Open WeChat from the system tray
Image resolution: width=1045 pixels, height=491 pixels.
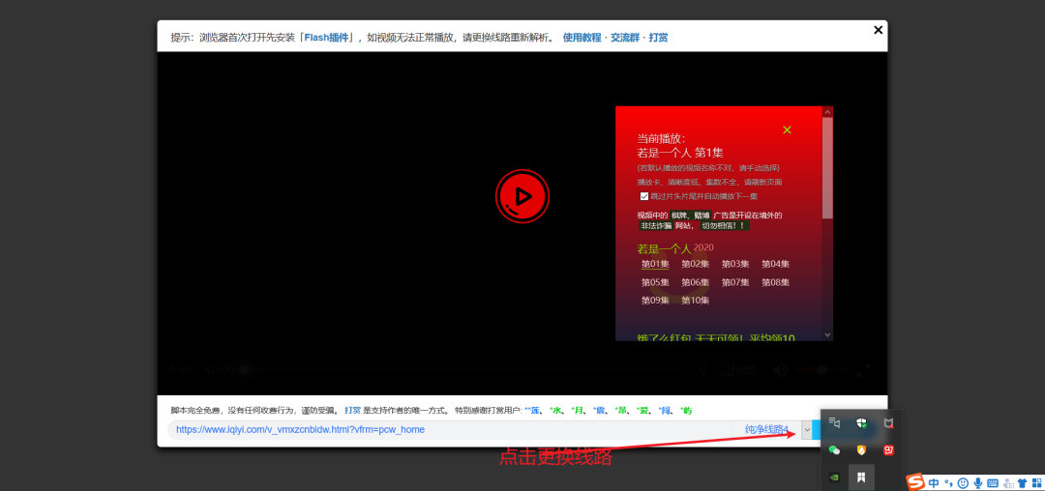834,449
